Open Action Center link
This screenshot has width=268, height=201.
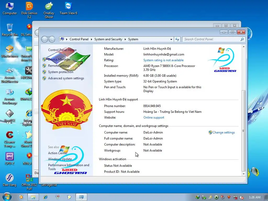tap(58, 153)
